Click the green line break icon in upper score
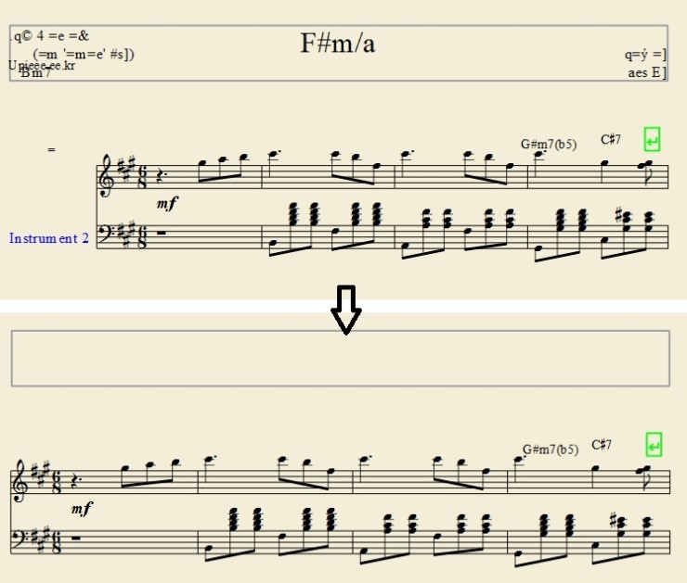 pyautogui.click(x=652, y=140)
